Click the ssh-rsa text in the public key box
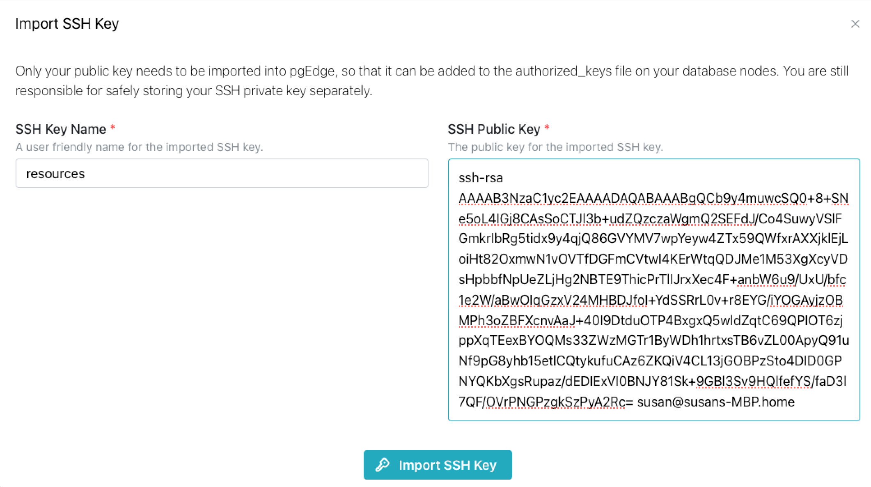 pyautogui.click(x=481, y=178)
